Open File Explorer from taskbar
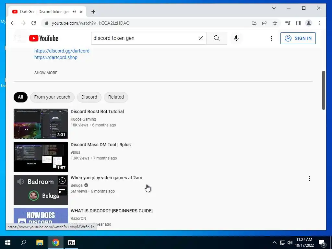 (40, 243)
